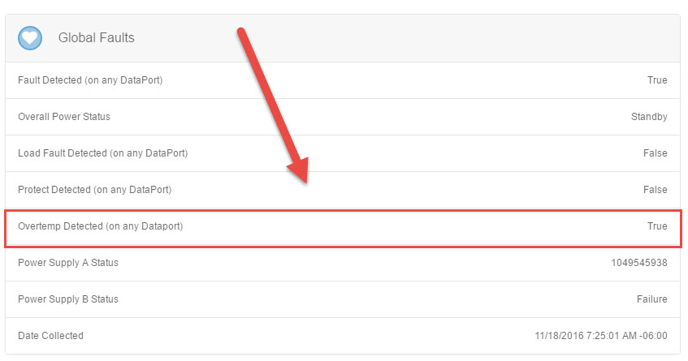Select the Overall Power Status label
The image size is (688, 361).
[64, 117]
